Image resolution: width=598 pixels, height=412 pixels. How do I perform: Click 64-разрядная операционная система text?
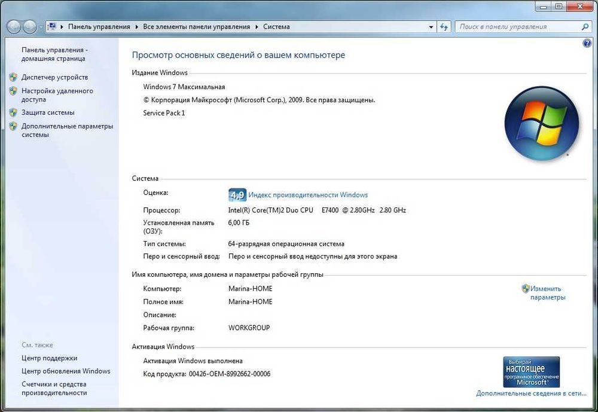point(286,244)
